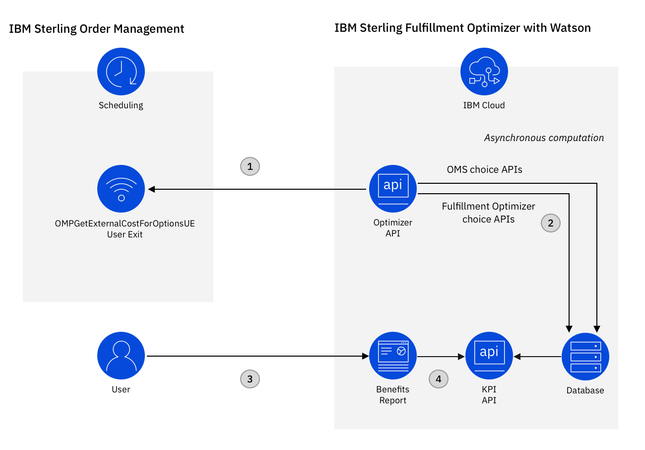The height and width of the screenshot is (450, 645).
Task: Select the "Database" text label
Action: pos(585,390)
